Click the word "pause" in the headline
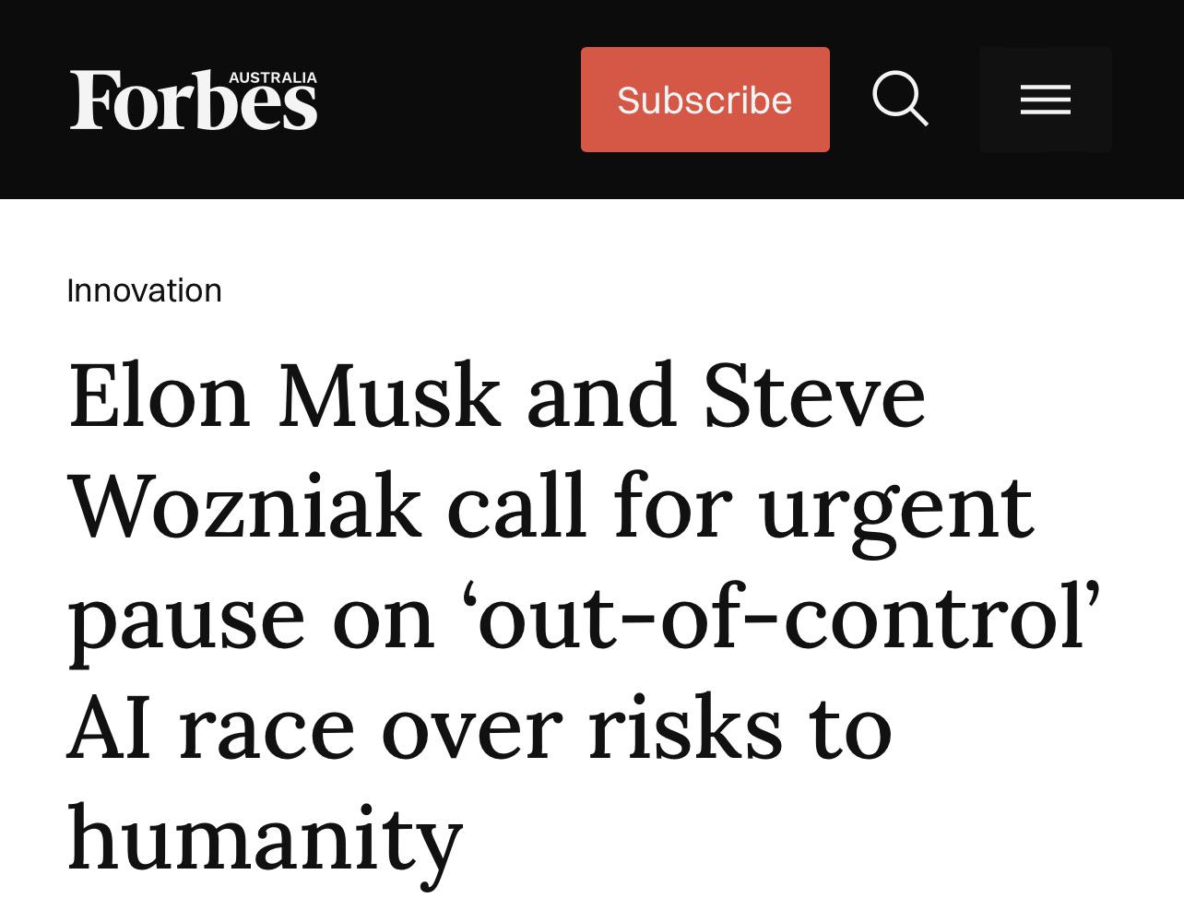 coord(185,620)
